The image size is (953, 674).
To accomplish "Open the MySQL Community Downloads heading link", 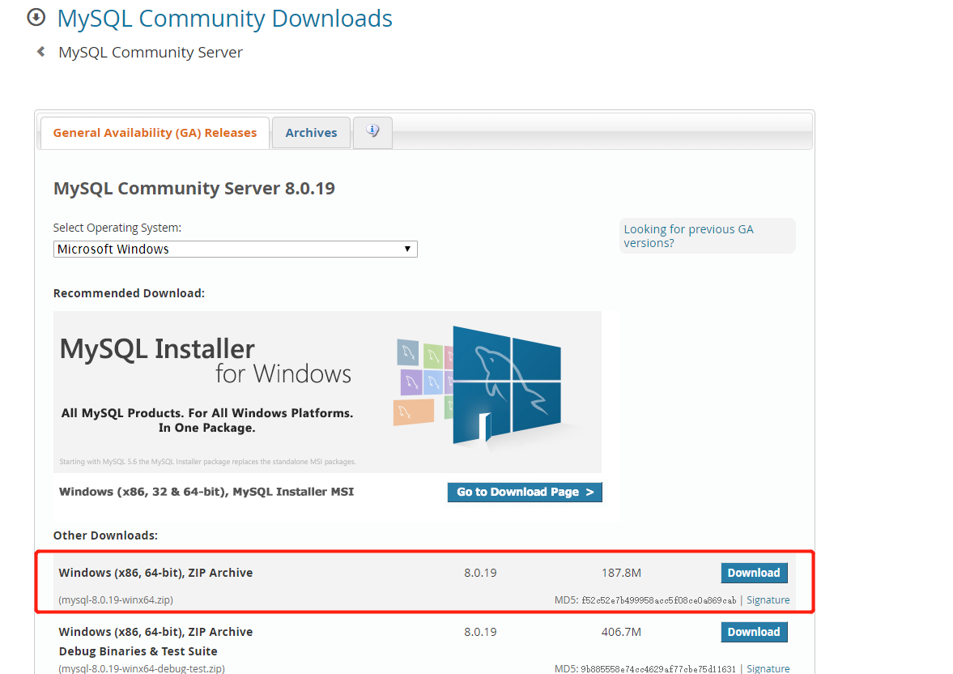I will (x=224, y=19).
